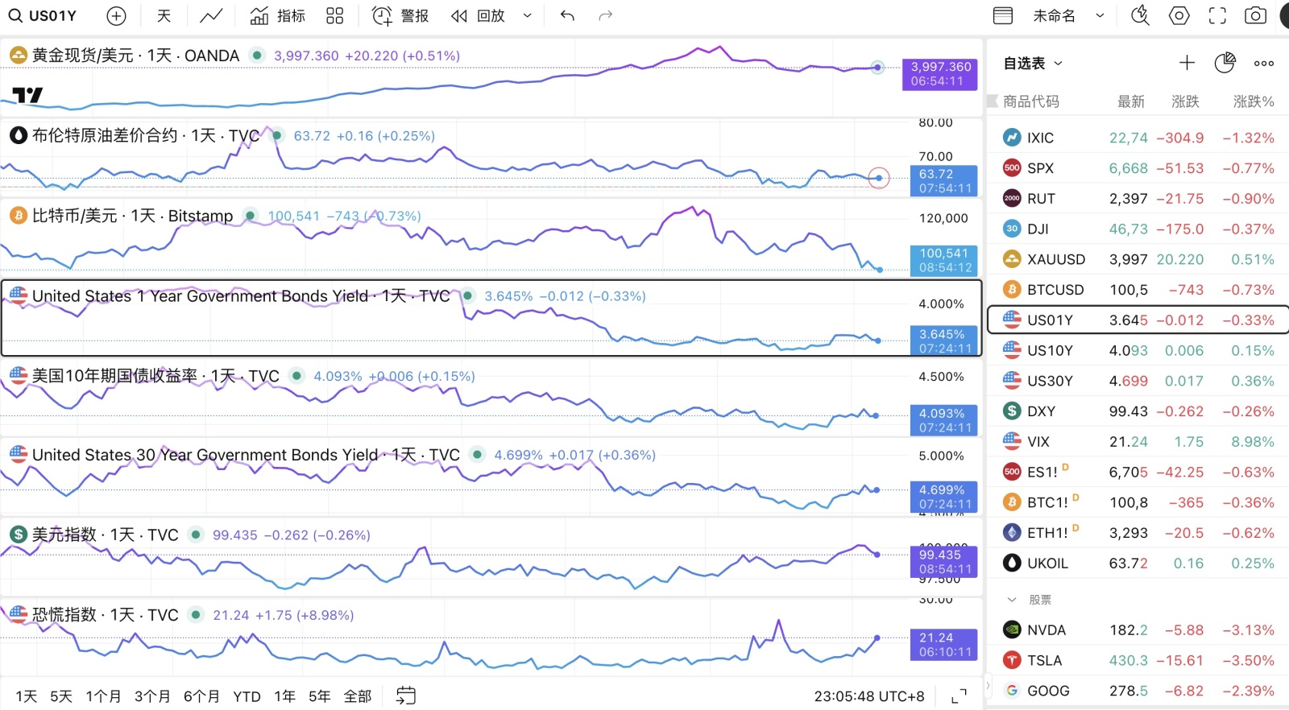Viewport: 1289px width, 710px height.
Task: Maximize chart pane icon at bottom
Action: click(959, 696)
